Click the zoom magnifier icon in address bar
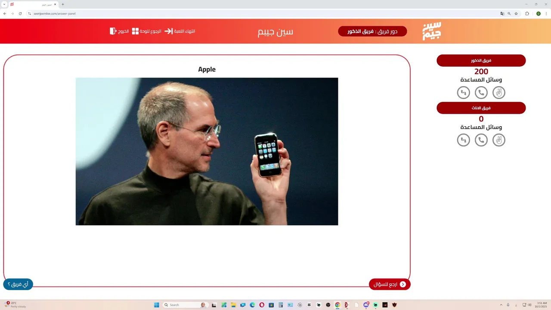Image resolution: width=551 pixels, height=310 pixels. (x=509, y=13)
